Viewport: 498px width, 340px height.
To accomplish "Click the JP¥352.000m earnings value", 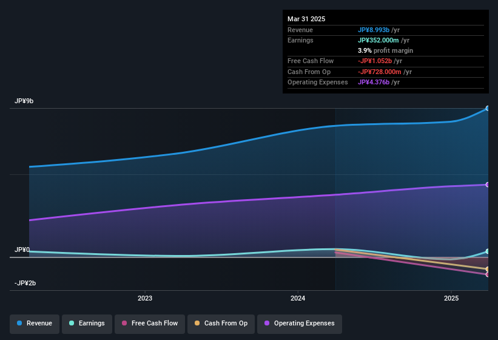I will pyautogui.click(x=379, y=40).
